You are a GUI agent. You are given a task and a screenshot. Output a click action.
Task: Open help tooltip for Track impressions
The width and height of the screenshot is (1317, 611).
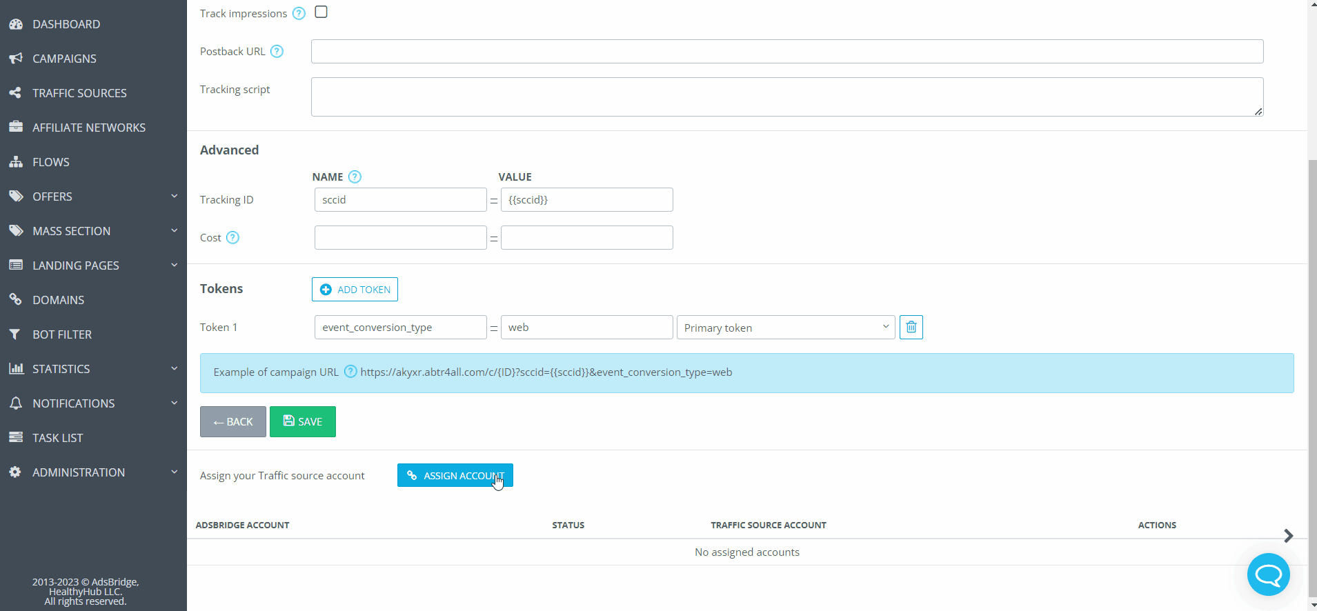pos(299,13)
